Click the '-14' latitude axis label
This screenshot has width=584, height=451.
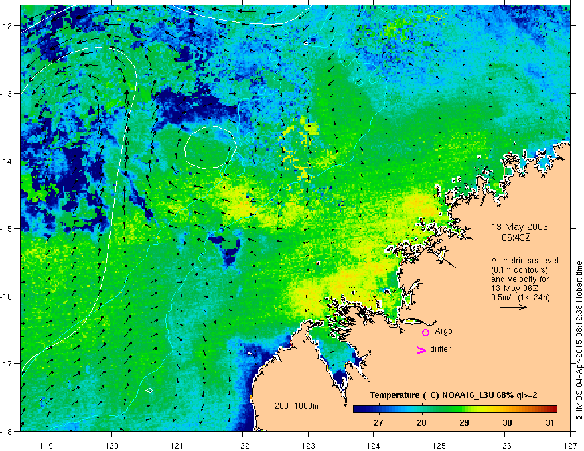(x=7, y=161)
